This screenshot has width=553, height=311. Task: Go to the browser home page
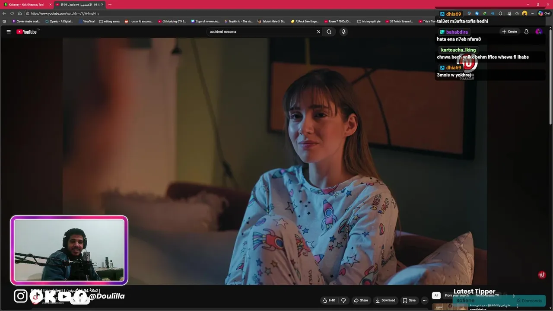[19, 13]
